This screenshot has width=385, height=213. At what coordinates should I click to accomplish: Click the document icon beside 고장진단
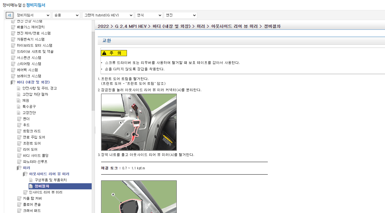click(19, 113)
